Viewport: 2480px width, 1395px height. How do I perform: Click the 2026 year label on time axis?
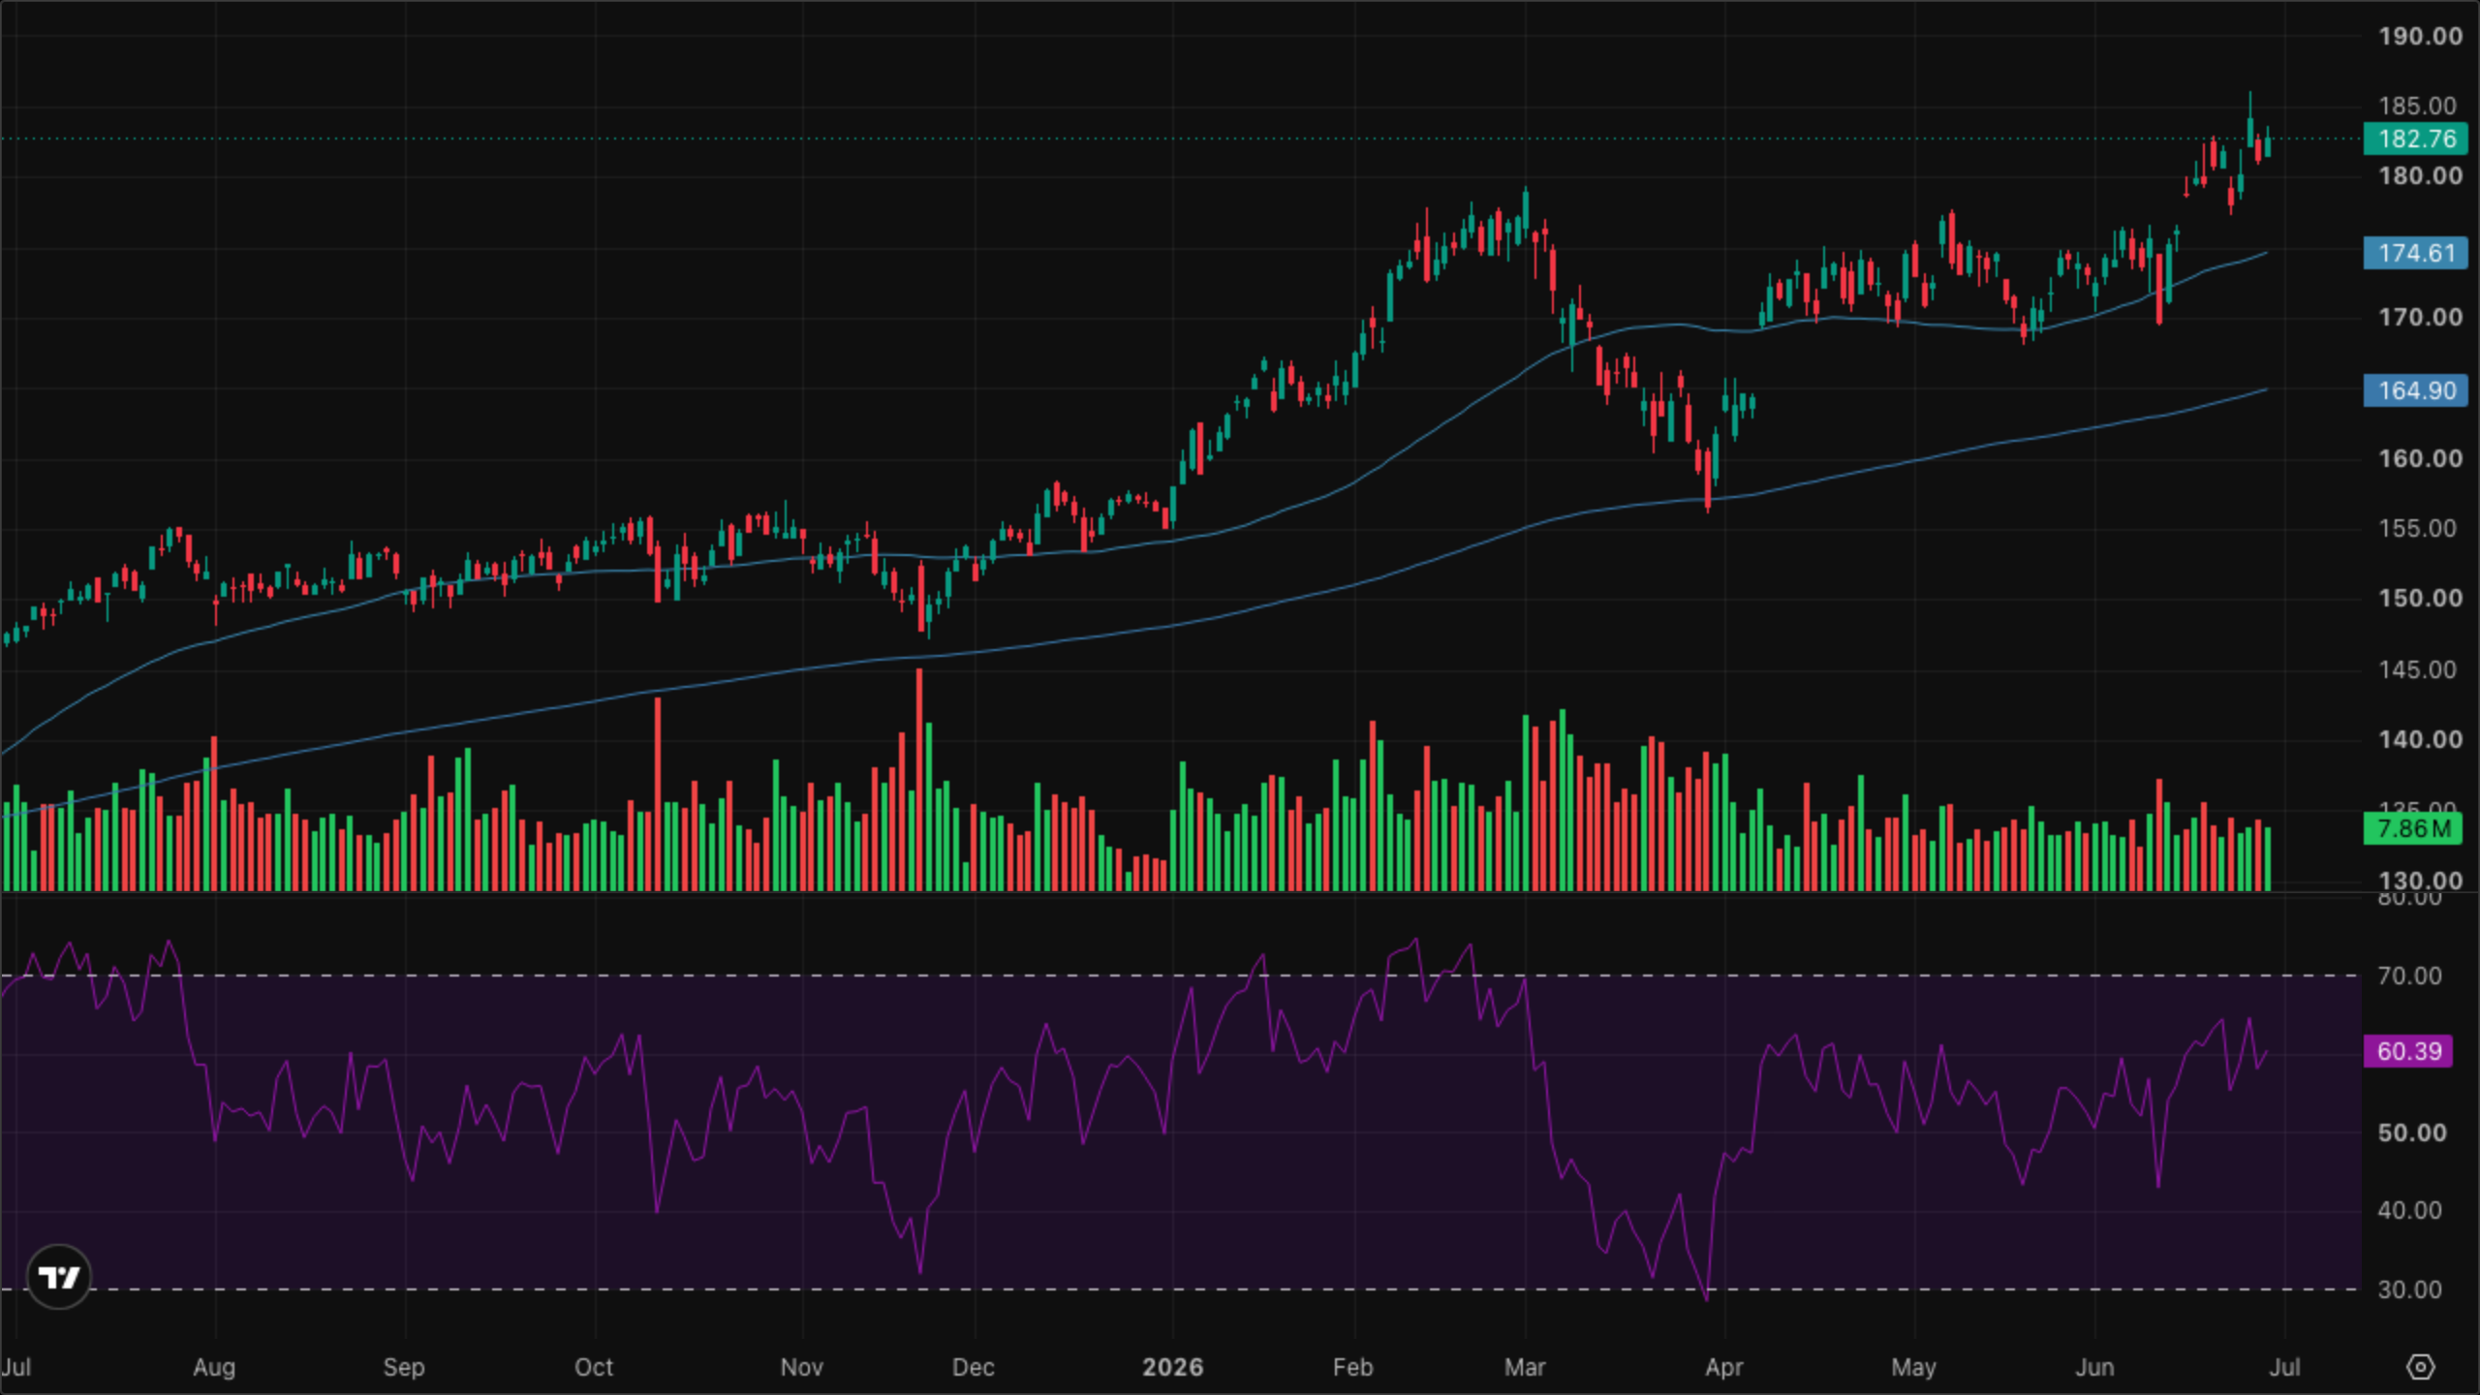(x=1172, y=1367)
